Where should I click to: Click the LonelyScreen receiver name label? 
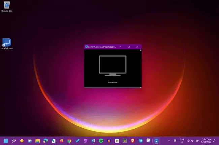point(113,82)
